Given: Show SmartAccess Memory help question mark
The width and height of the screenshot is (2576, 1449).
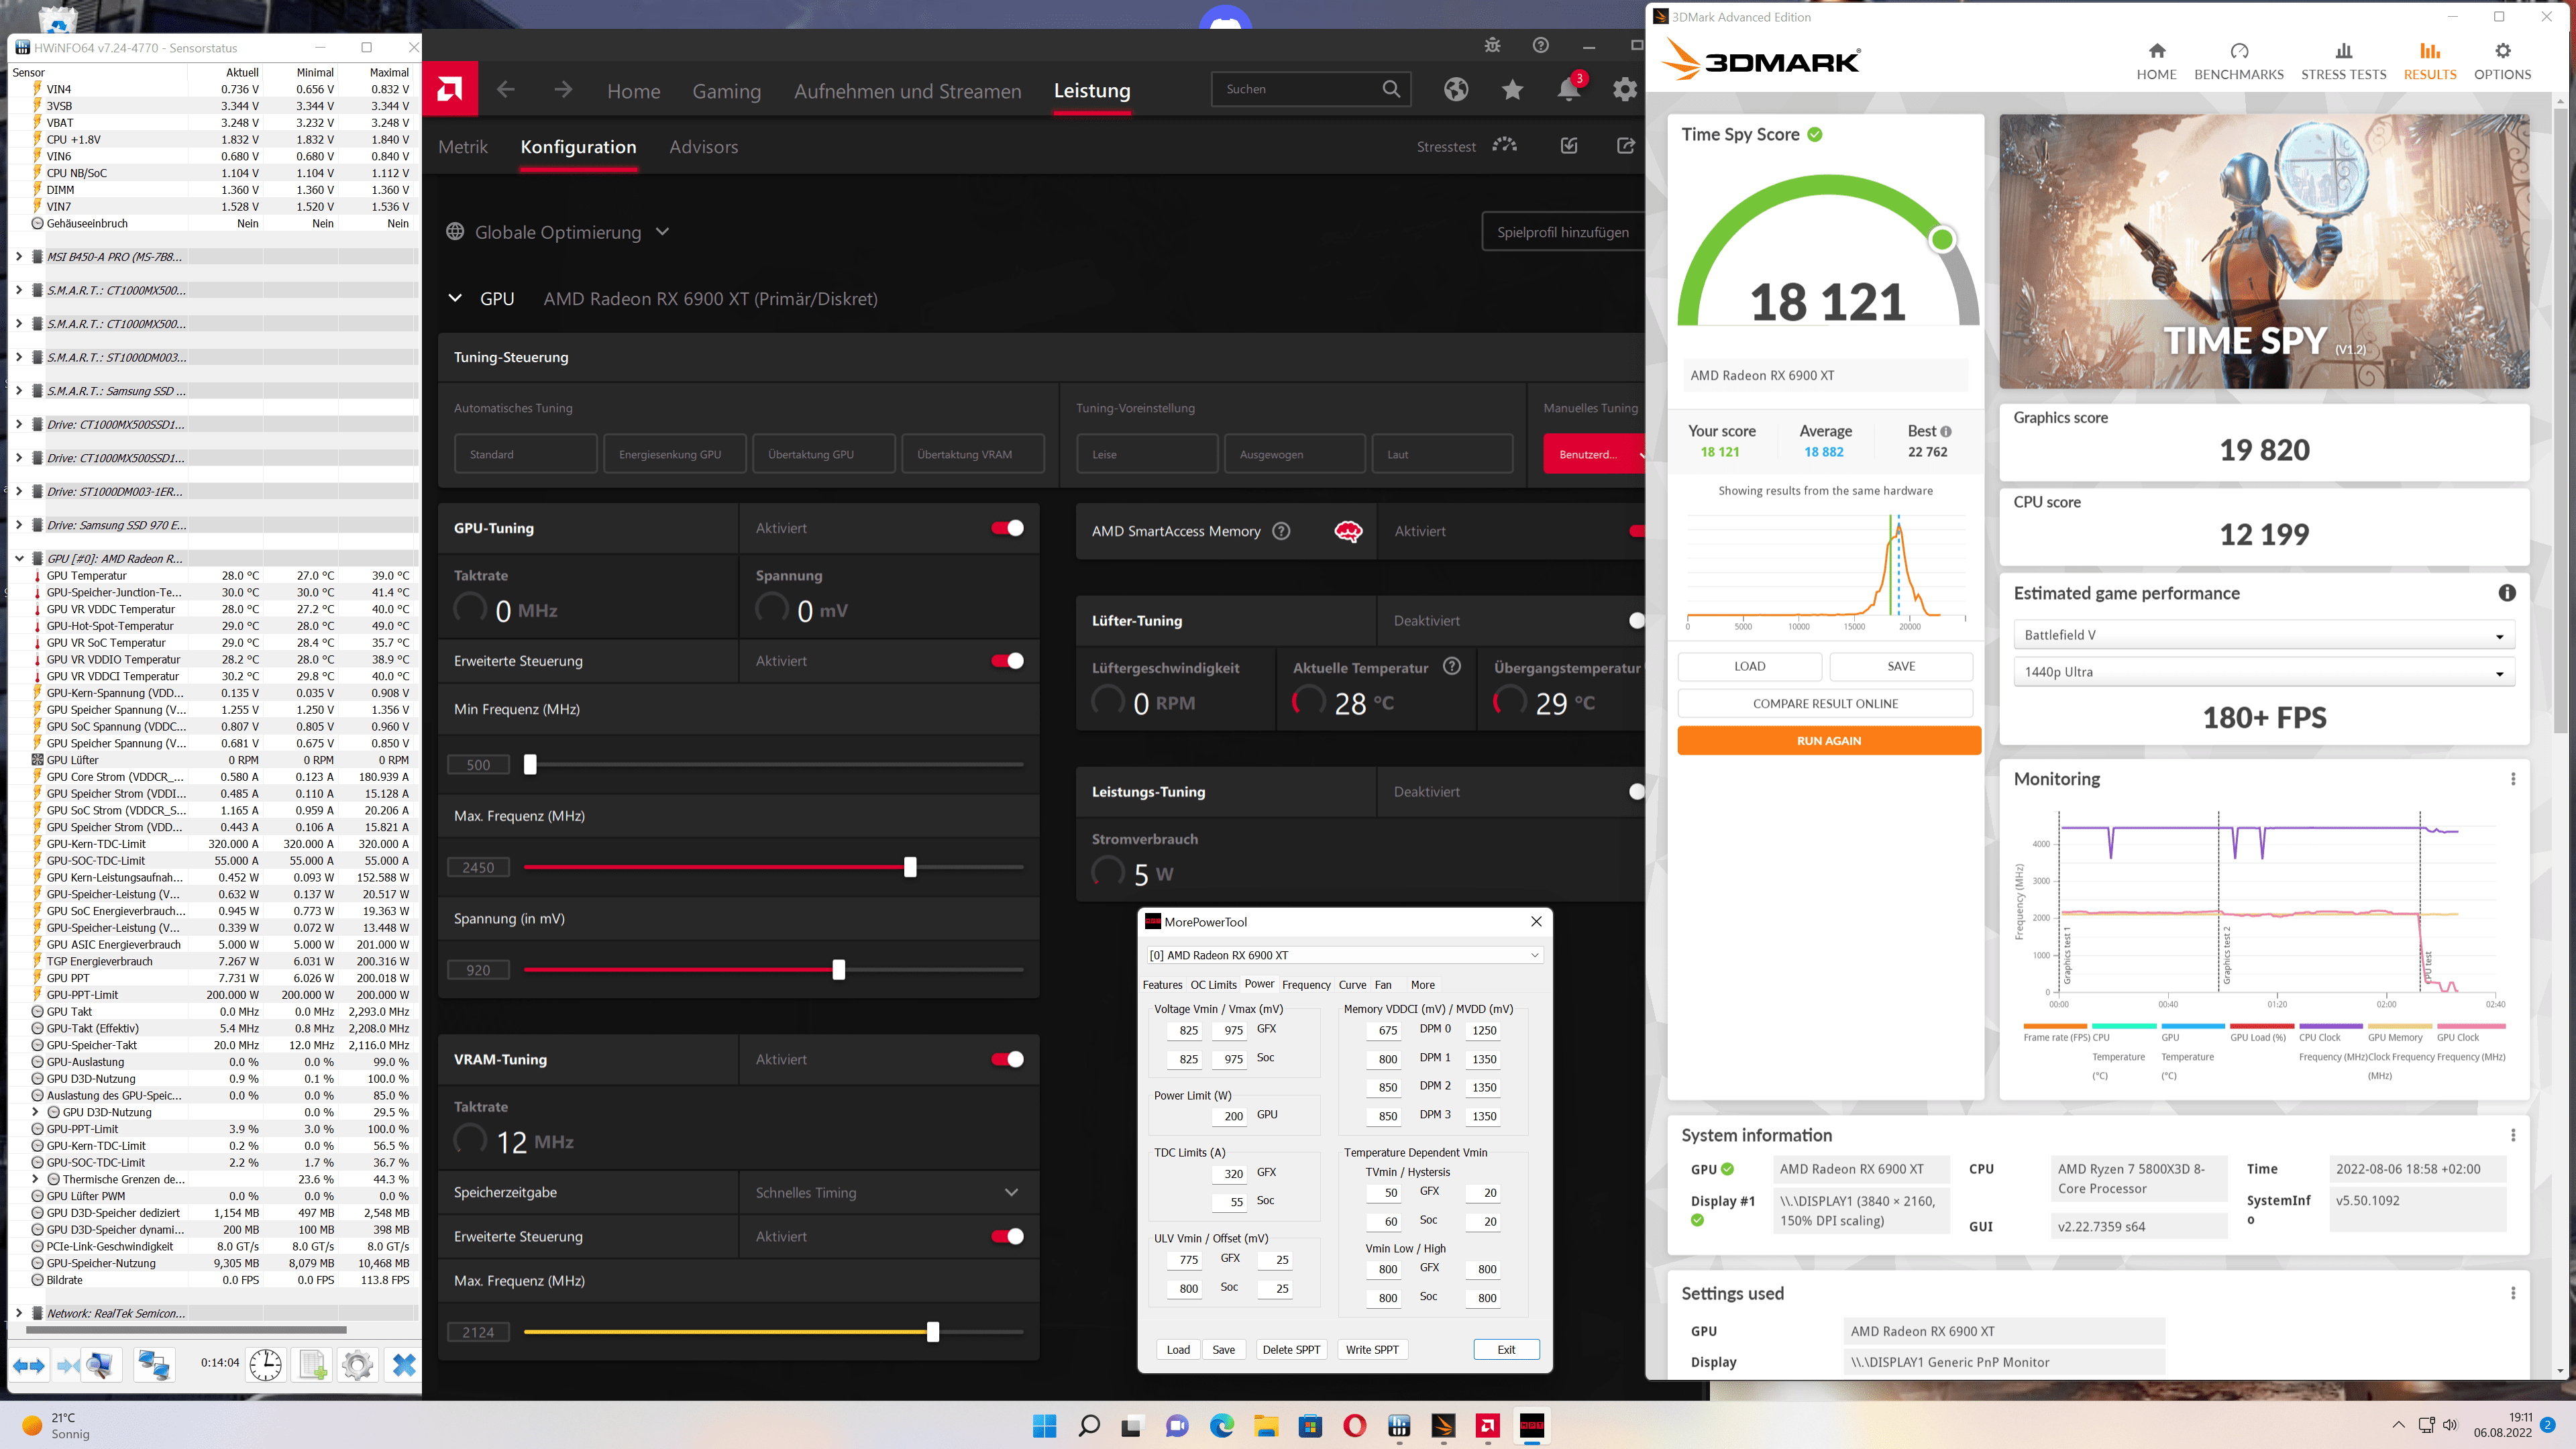Looking at the screenshot, I should 1281,531.
